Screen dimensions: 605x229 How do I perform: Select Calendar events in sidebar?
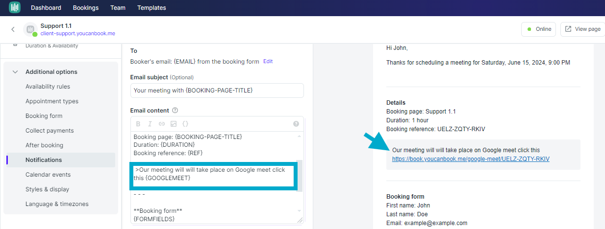point(48,175)
